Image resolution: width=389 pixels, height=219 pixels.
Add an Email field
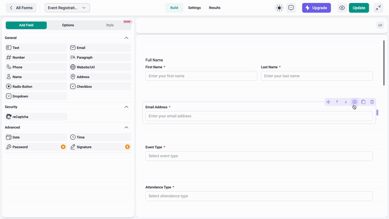(100, 48)
